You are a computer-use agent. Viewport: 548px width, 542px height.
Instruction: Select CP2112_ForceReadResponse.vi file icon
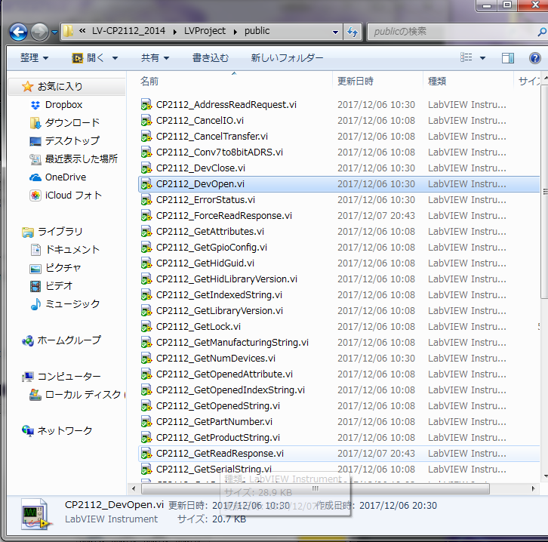pos(146,216)
